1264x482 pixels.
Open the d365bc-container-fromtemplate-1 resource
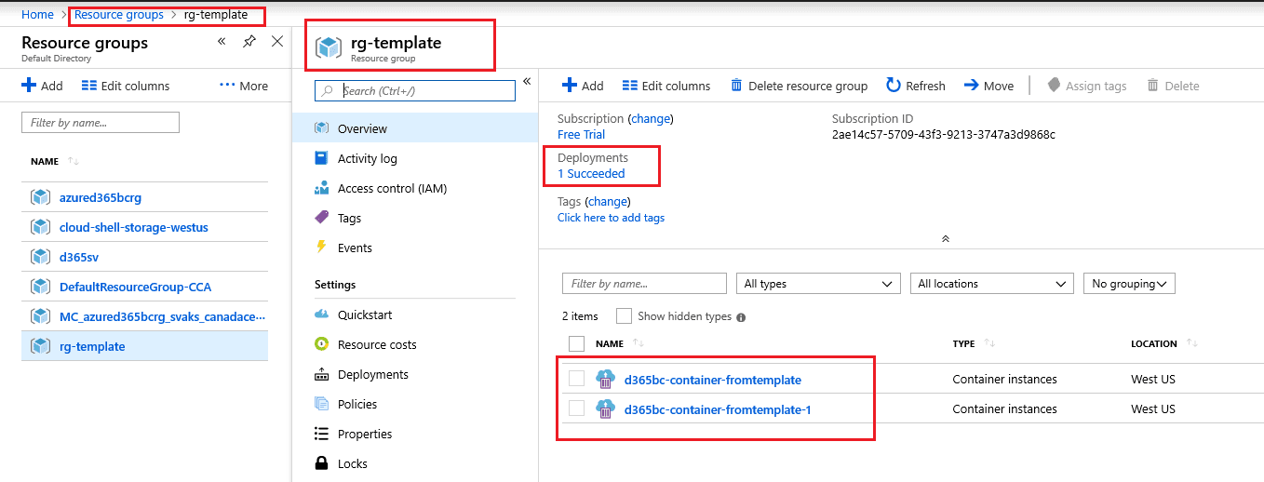coord(718,409)
